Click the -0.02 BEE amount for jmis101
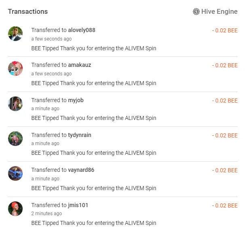245x229 pixels. coord(225,205)
